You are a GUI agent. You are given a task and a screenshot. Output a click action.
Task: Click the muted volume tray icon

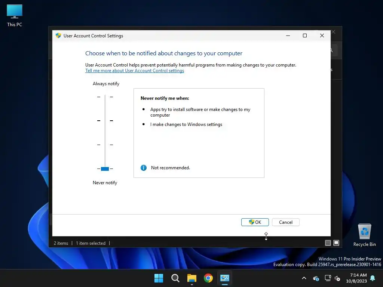click(x=337, y=278)
